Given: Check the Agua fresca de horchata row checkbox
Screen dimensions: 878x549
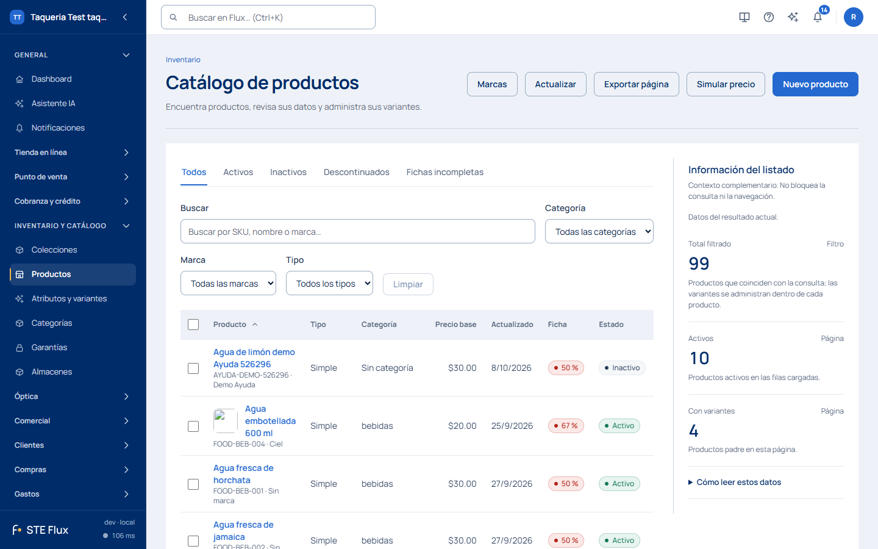Looking at the screenshot, I should coord(193,484).
